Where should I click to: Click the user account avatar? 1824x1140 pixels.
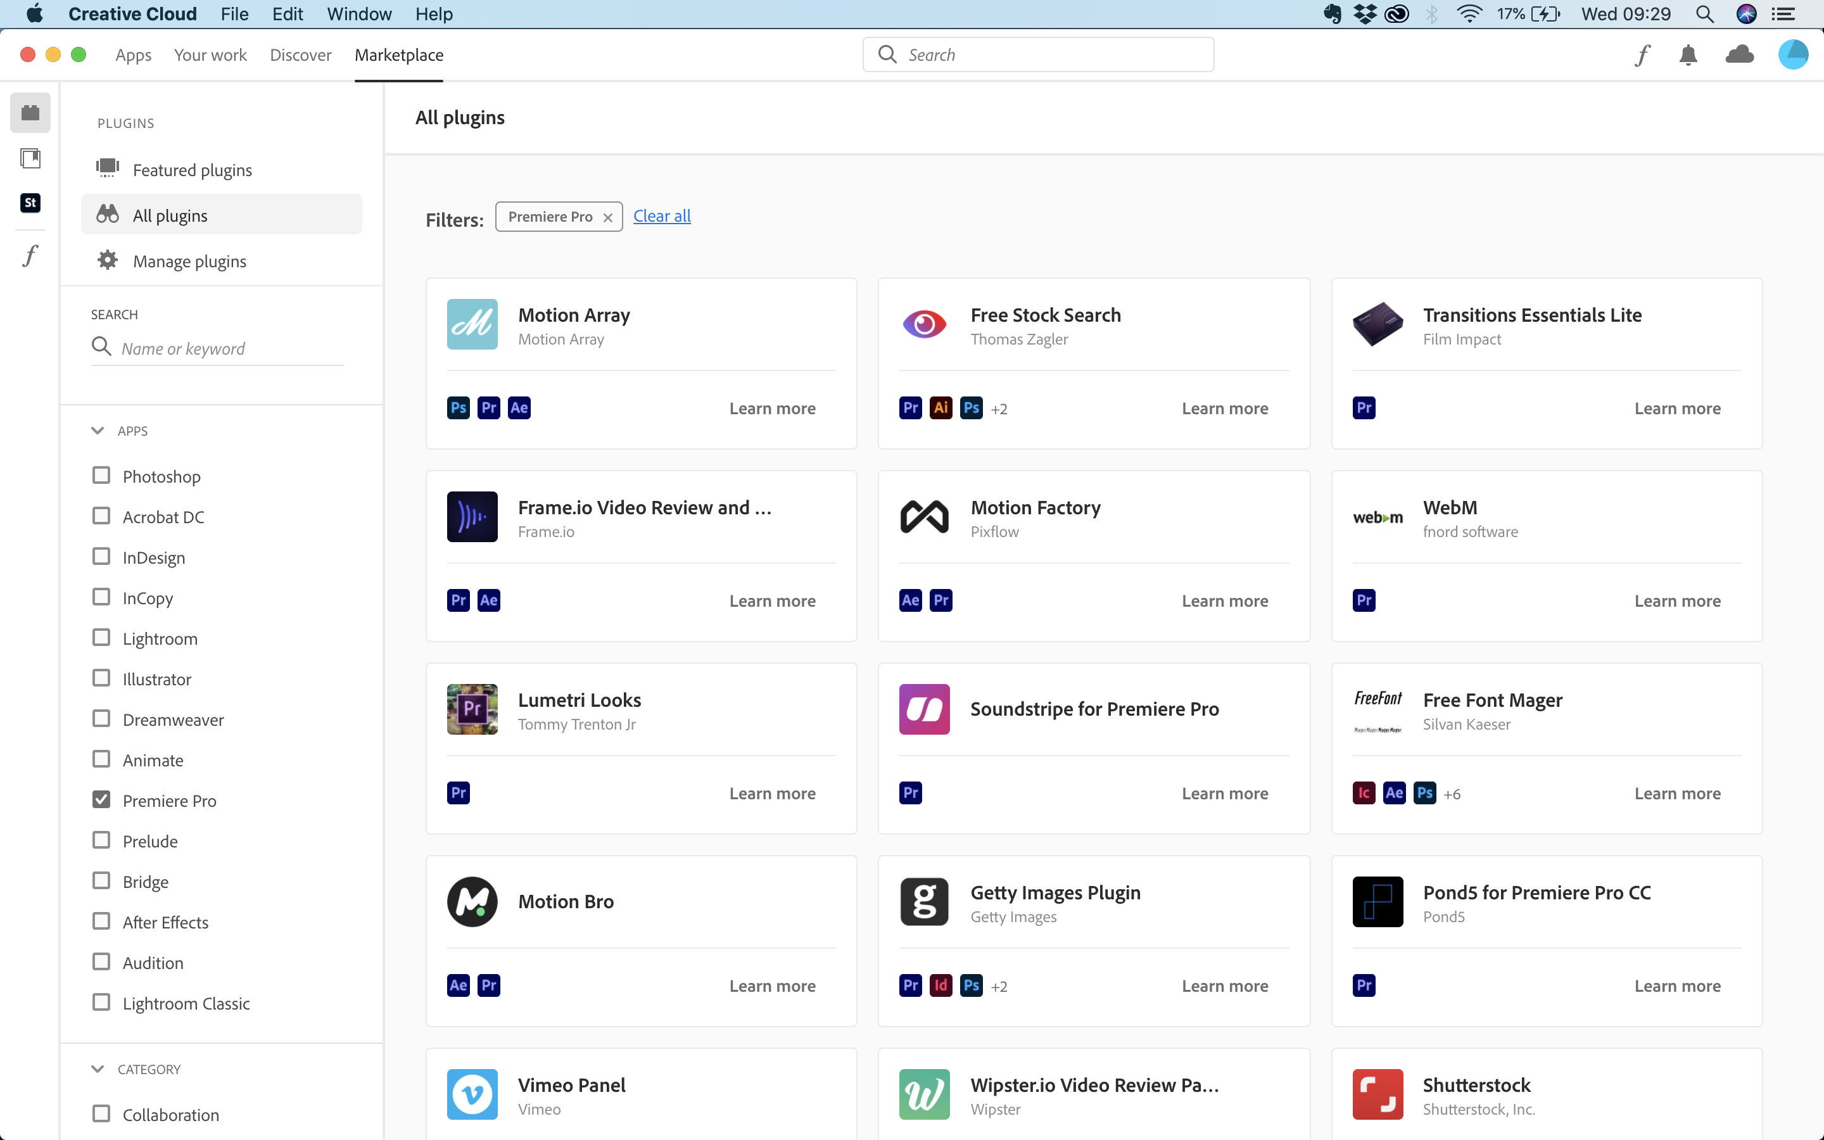[1792, 55]
